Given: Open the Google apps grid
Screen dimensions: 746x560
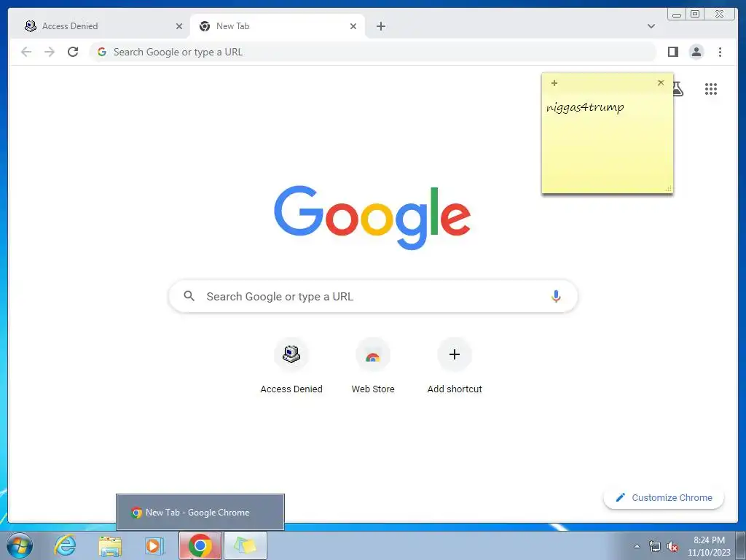Looking at the screenshot, I should tap(711, 89).
